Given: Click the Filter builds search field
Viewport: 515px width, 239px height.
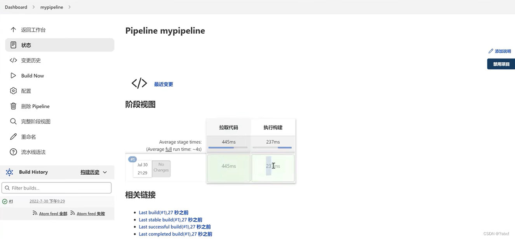Looking at the screenshot, I should coord(57,187).
